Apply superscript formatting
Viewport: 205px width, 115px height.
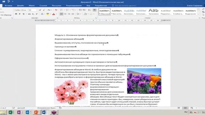tap(37, 14)
